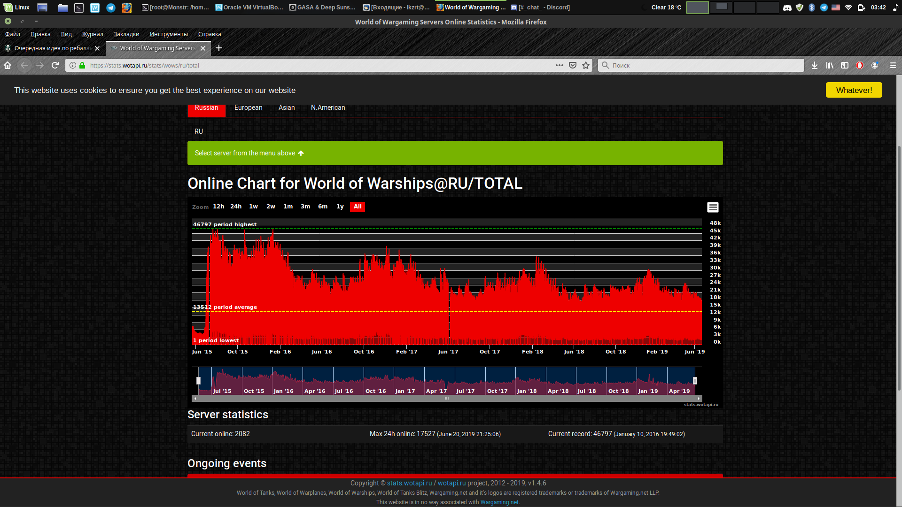
Task: Open page actions three-dot menu
Action: pos(560,65)
